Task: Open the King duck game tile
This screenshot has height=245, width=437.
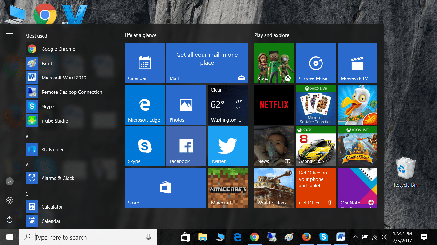Action: point(357,105)
